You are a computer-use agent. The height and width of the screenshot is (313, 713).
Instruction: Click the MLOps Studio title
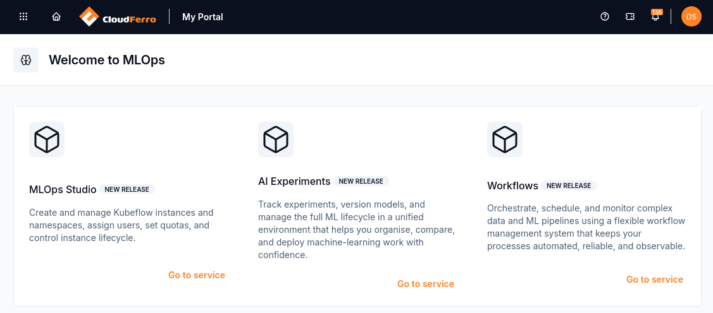(63, 189)
